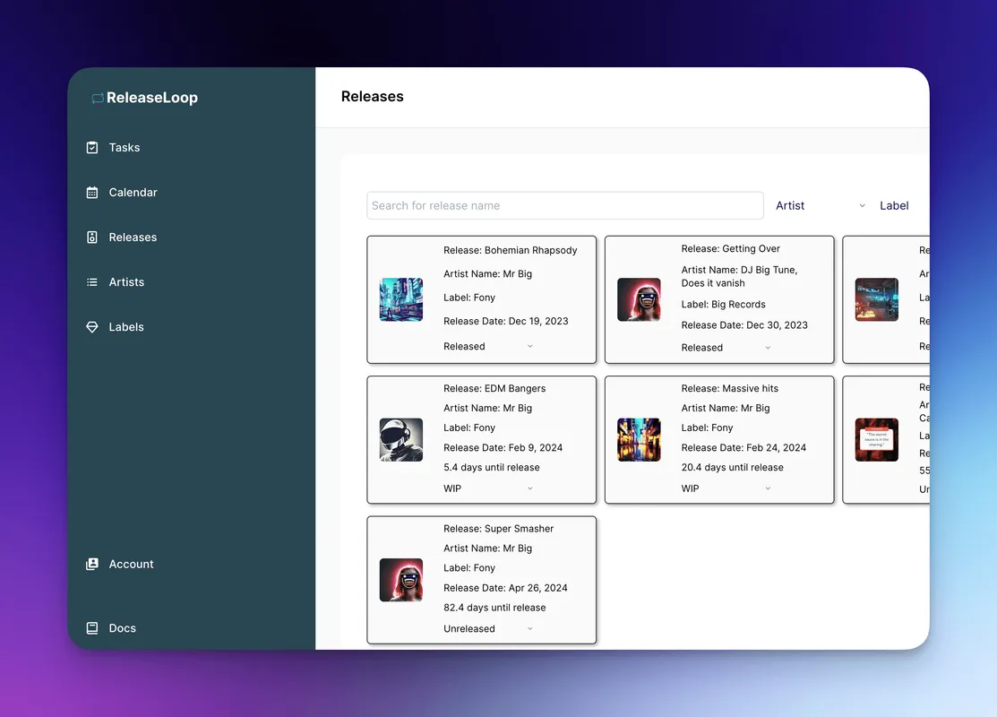The height and width of the screenshot is (717, 997).
Task: Click the EDM Bangers album artwork thumbnail
Action: [x=400, y=440]
